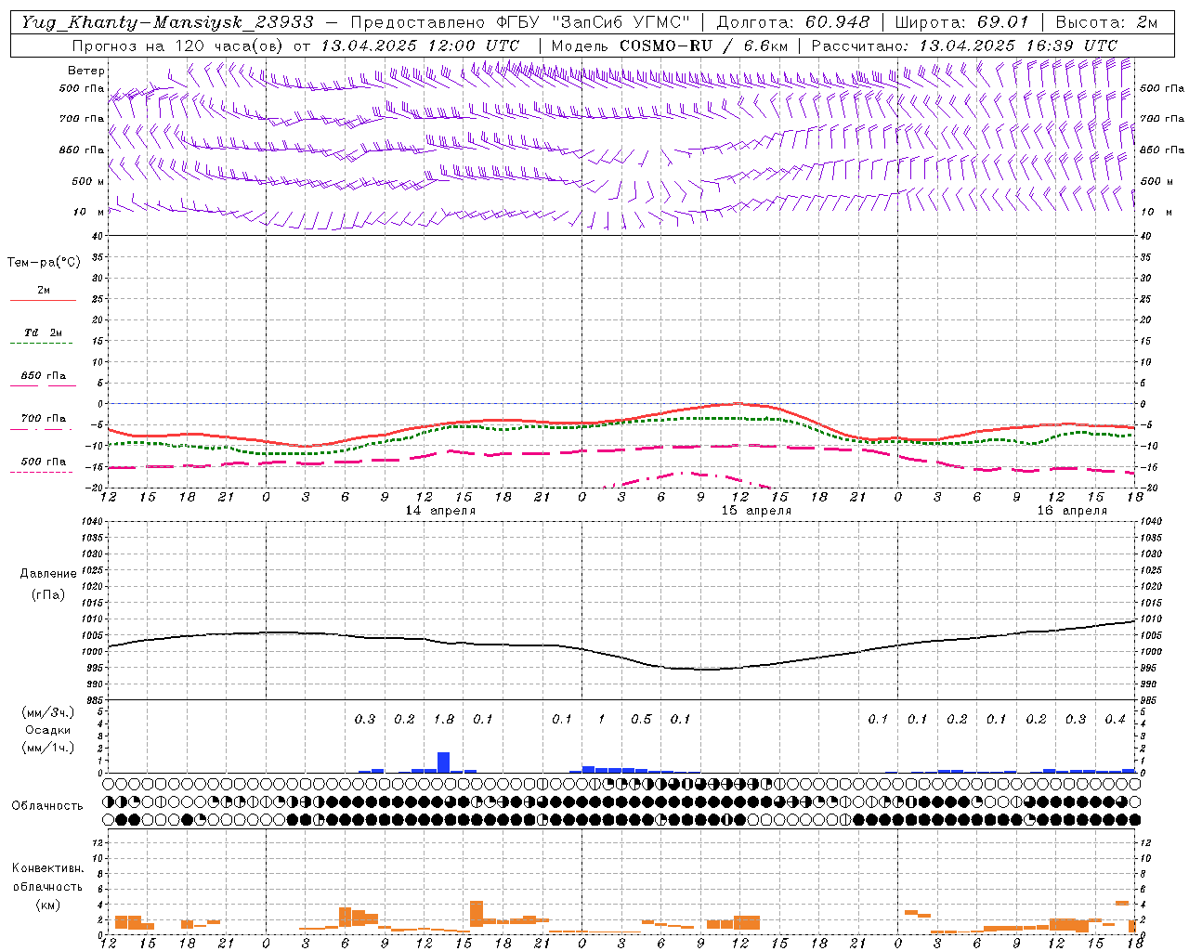Click the station title Yug_Khanty-Mansiysk_23933
Screen dimensions: 1189x951
[167, 22]
